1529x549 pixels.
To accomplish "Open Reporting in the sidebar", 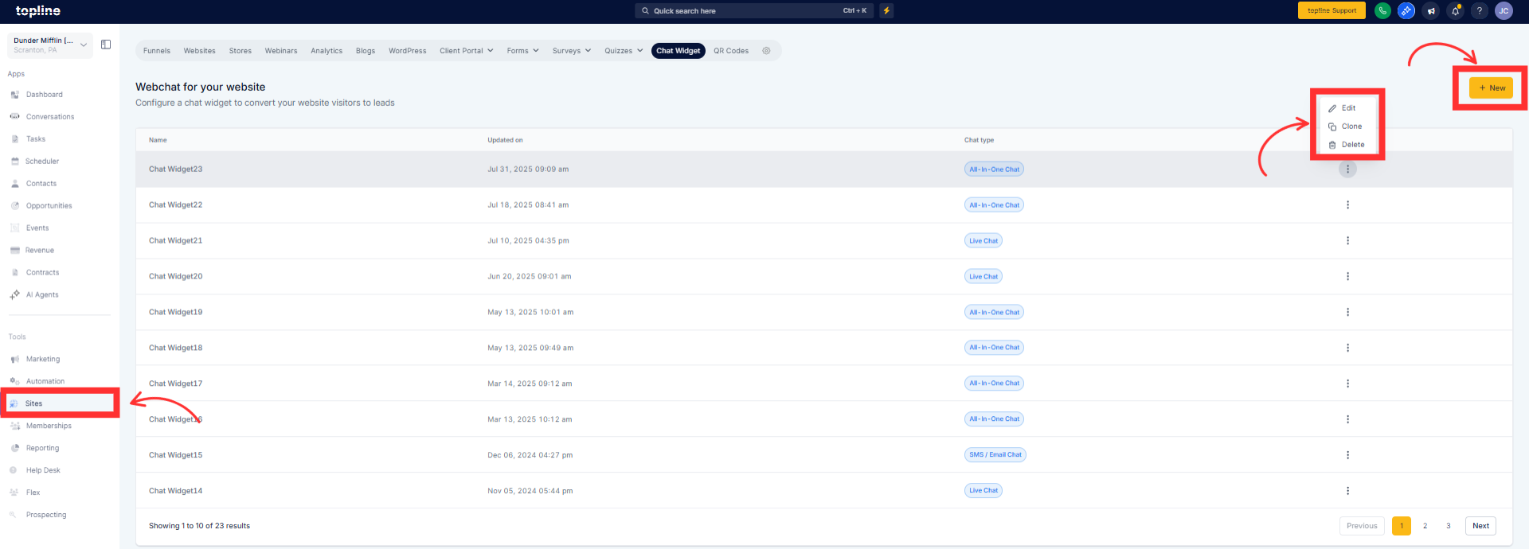I will (x=43, y=449).
